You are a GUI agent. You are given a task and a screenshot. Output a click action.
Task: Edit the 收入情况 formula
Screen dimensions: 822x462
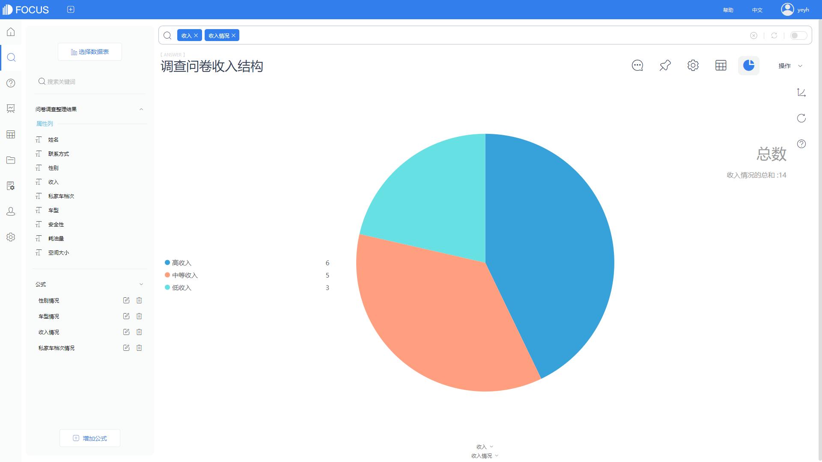(126, 332)
